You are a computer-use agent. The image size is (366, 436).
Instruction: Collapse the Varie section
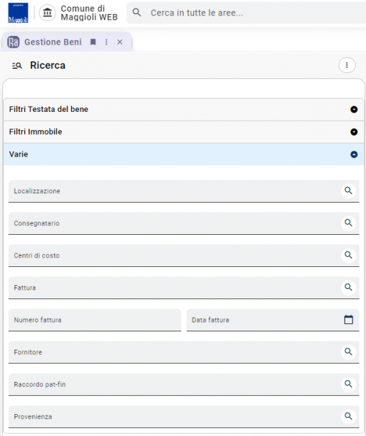[x=184, y=154]
